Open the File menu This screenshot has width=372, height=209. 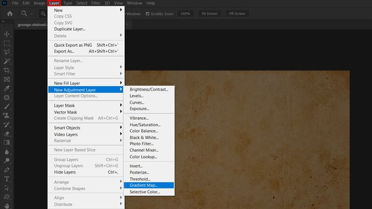pyautogui.click(x=15, y=3)
